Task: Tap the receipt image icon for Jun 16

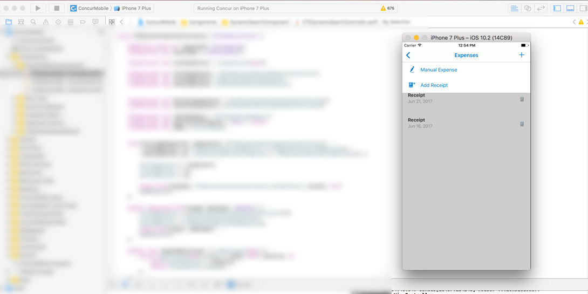Action: click(x=522, y=124)
